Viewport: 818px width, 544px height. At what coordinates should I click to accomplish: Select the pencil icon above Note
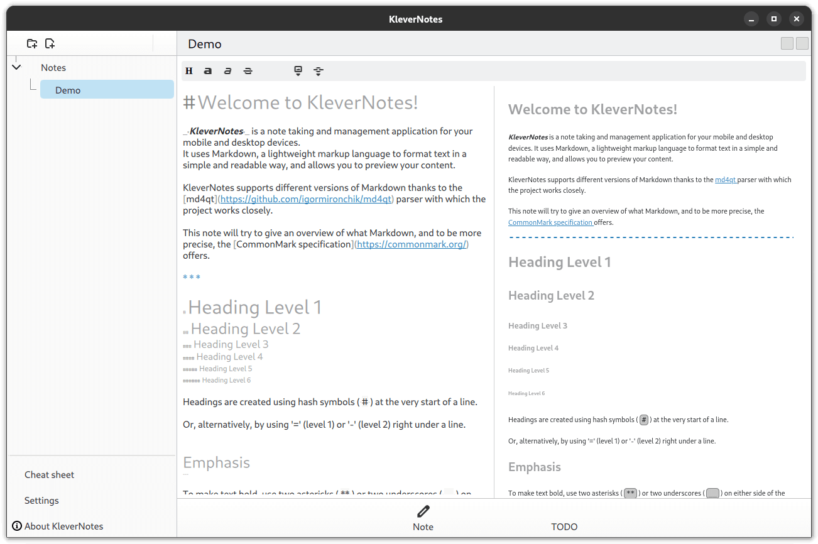422,511
